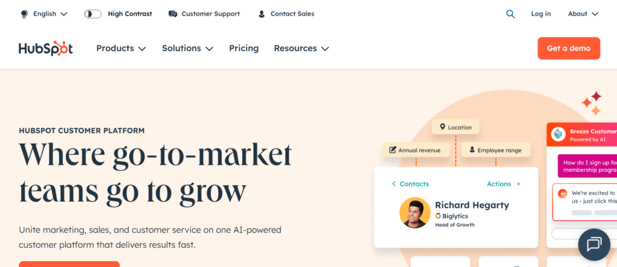Click the Log in link
Viewport: 617px width, 267px height.
(x=540, y=14)
